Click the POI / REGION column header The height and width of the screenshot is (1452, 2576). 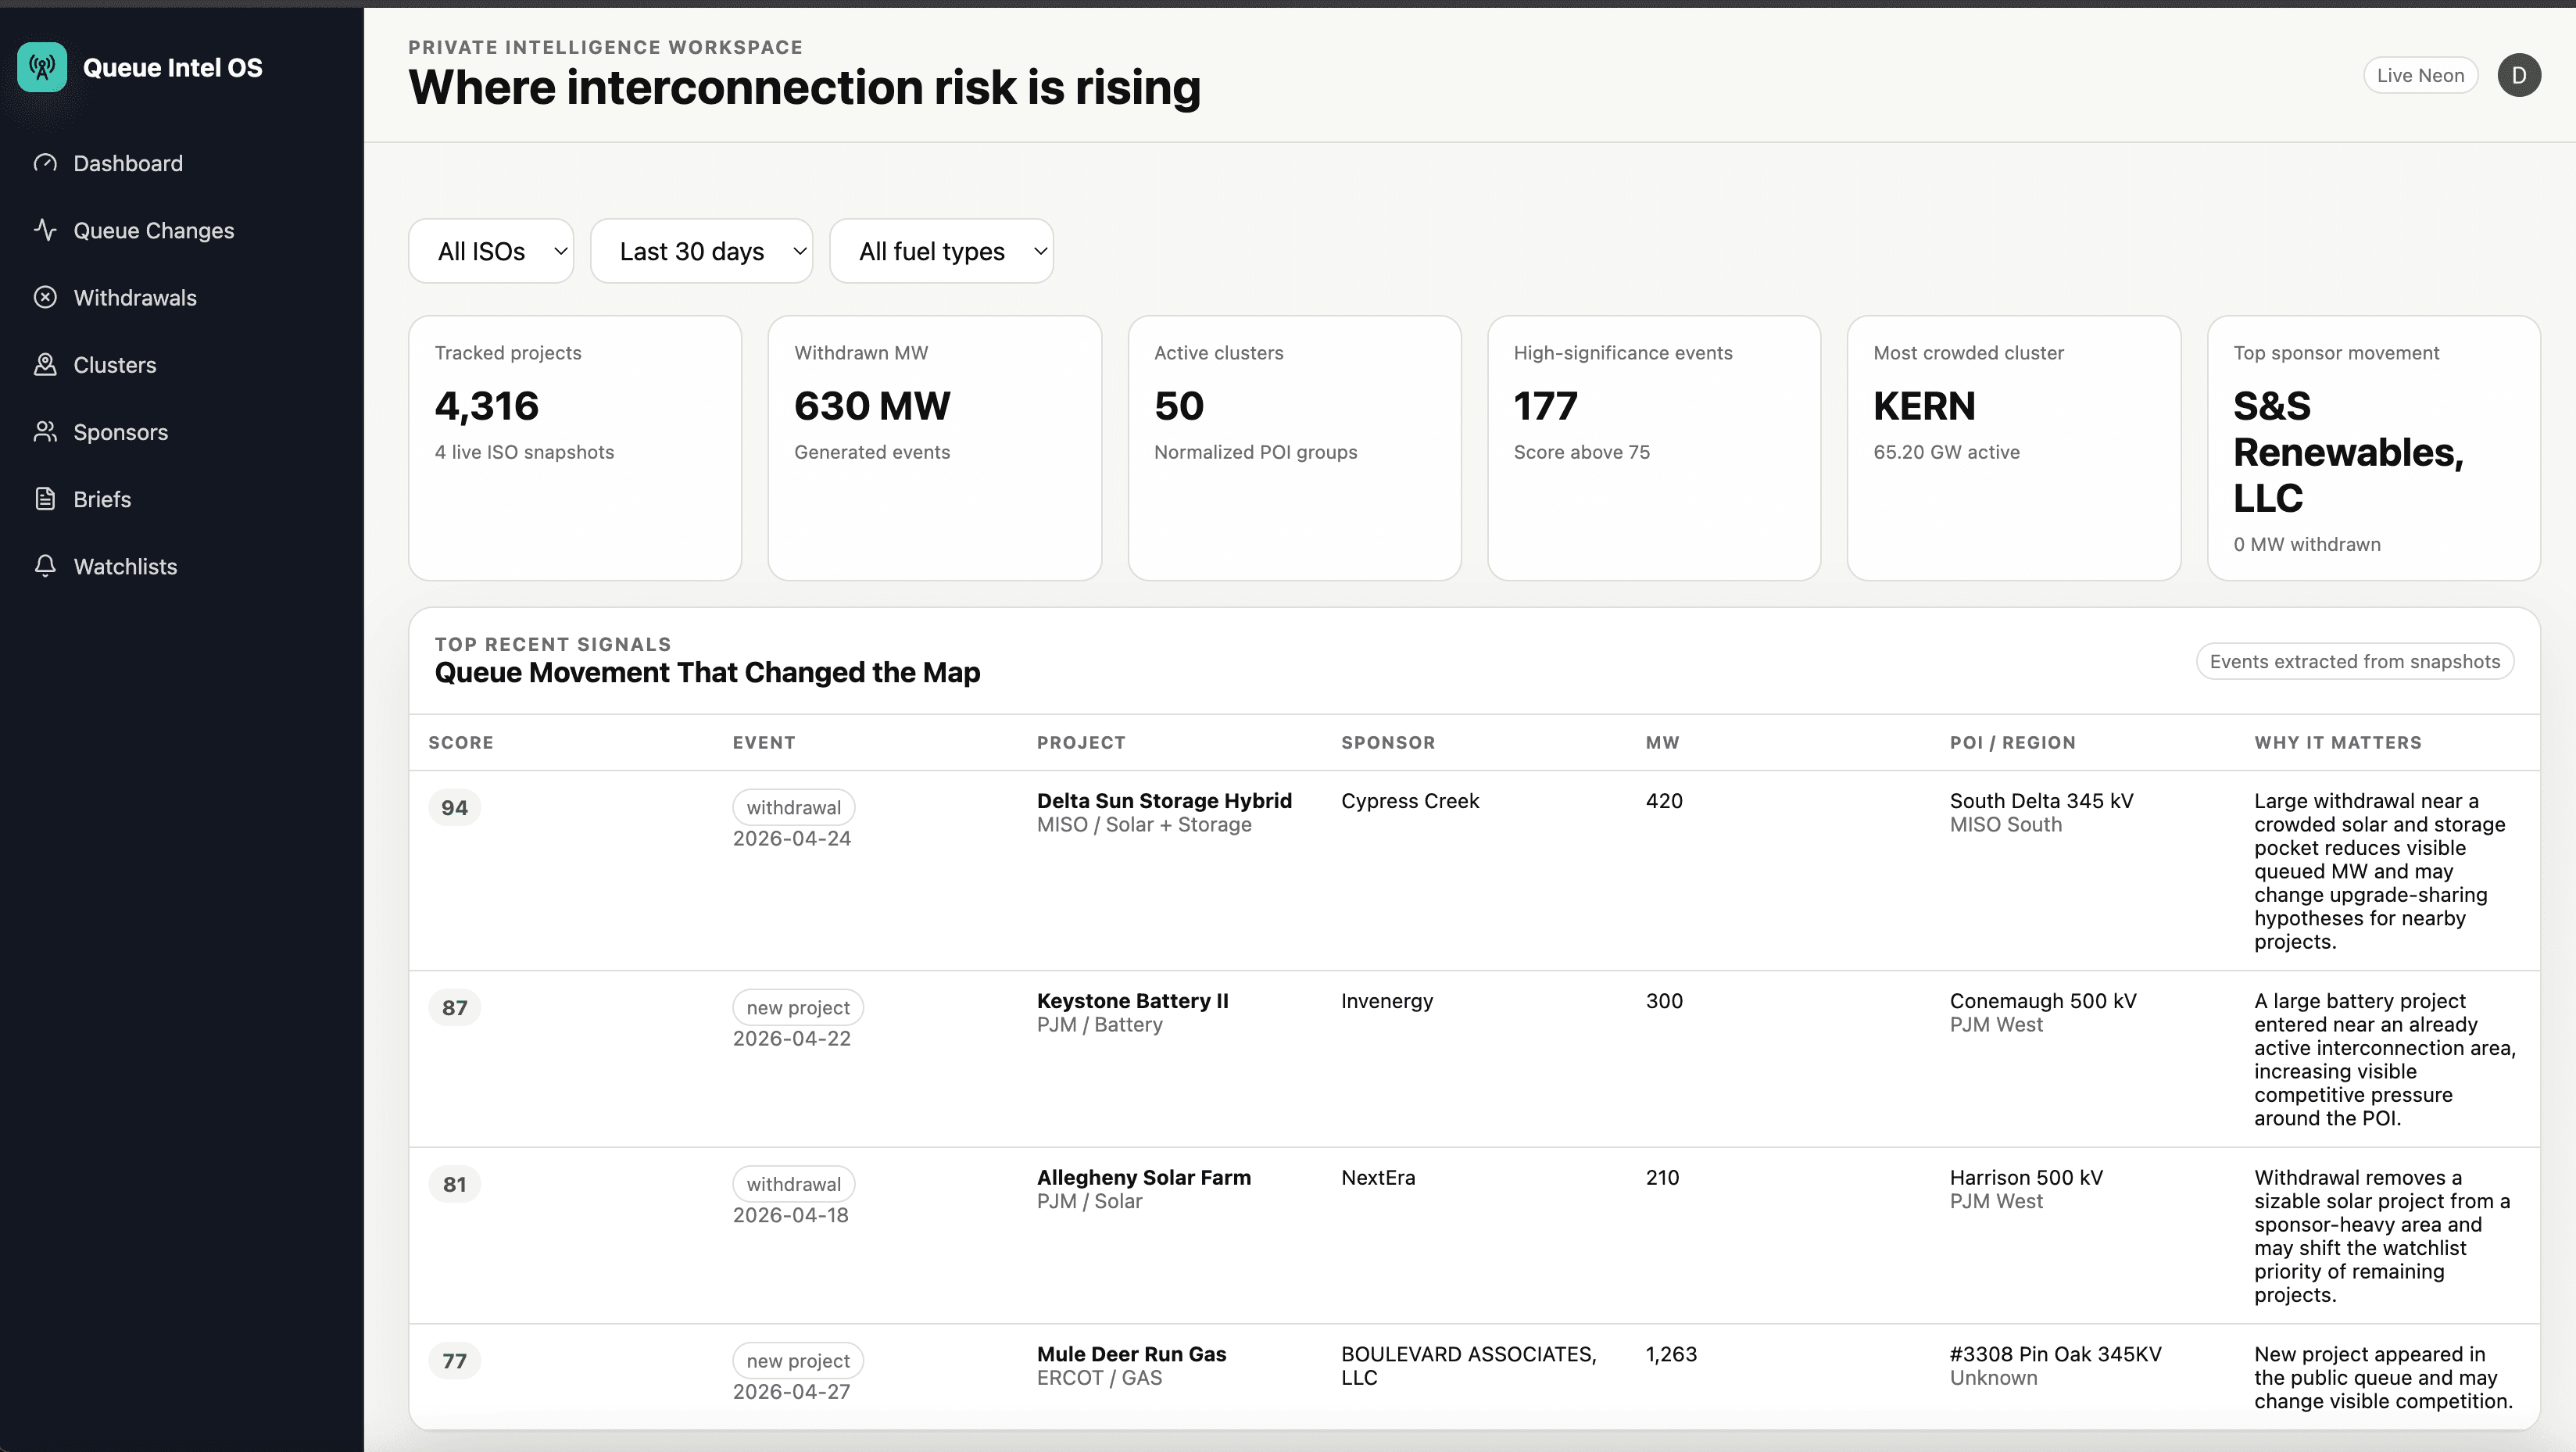[x=2013, y=742]
